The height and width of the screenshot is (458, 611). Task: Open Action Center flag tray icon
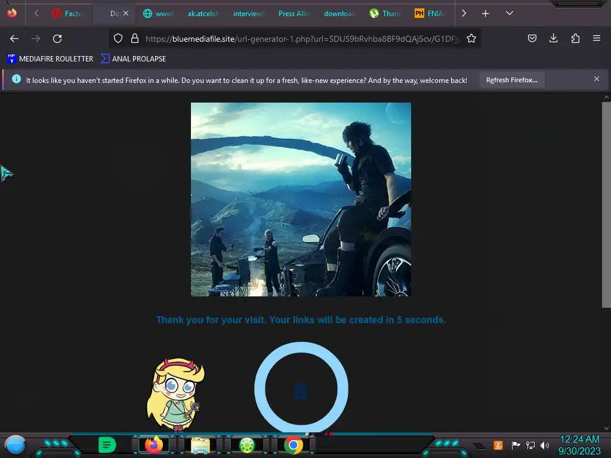516,445
